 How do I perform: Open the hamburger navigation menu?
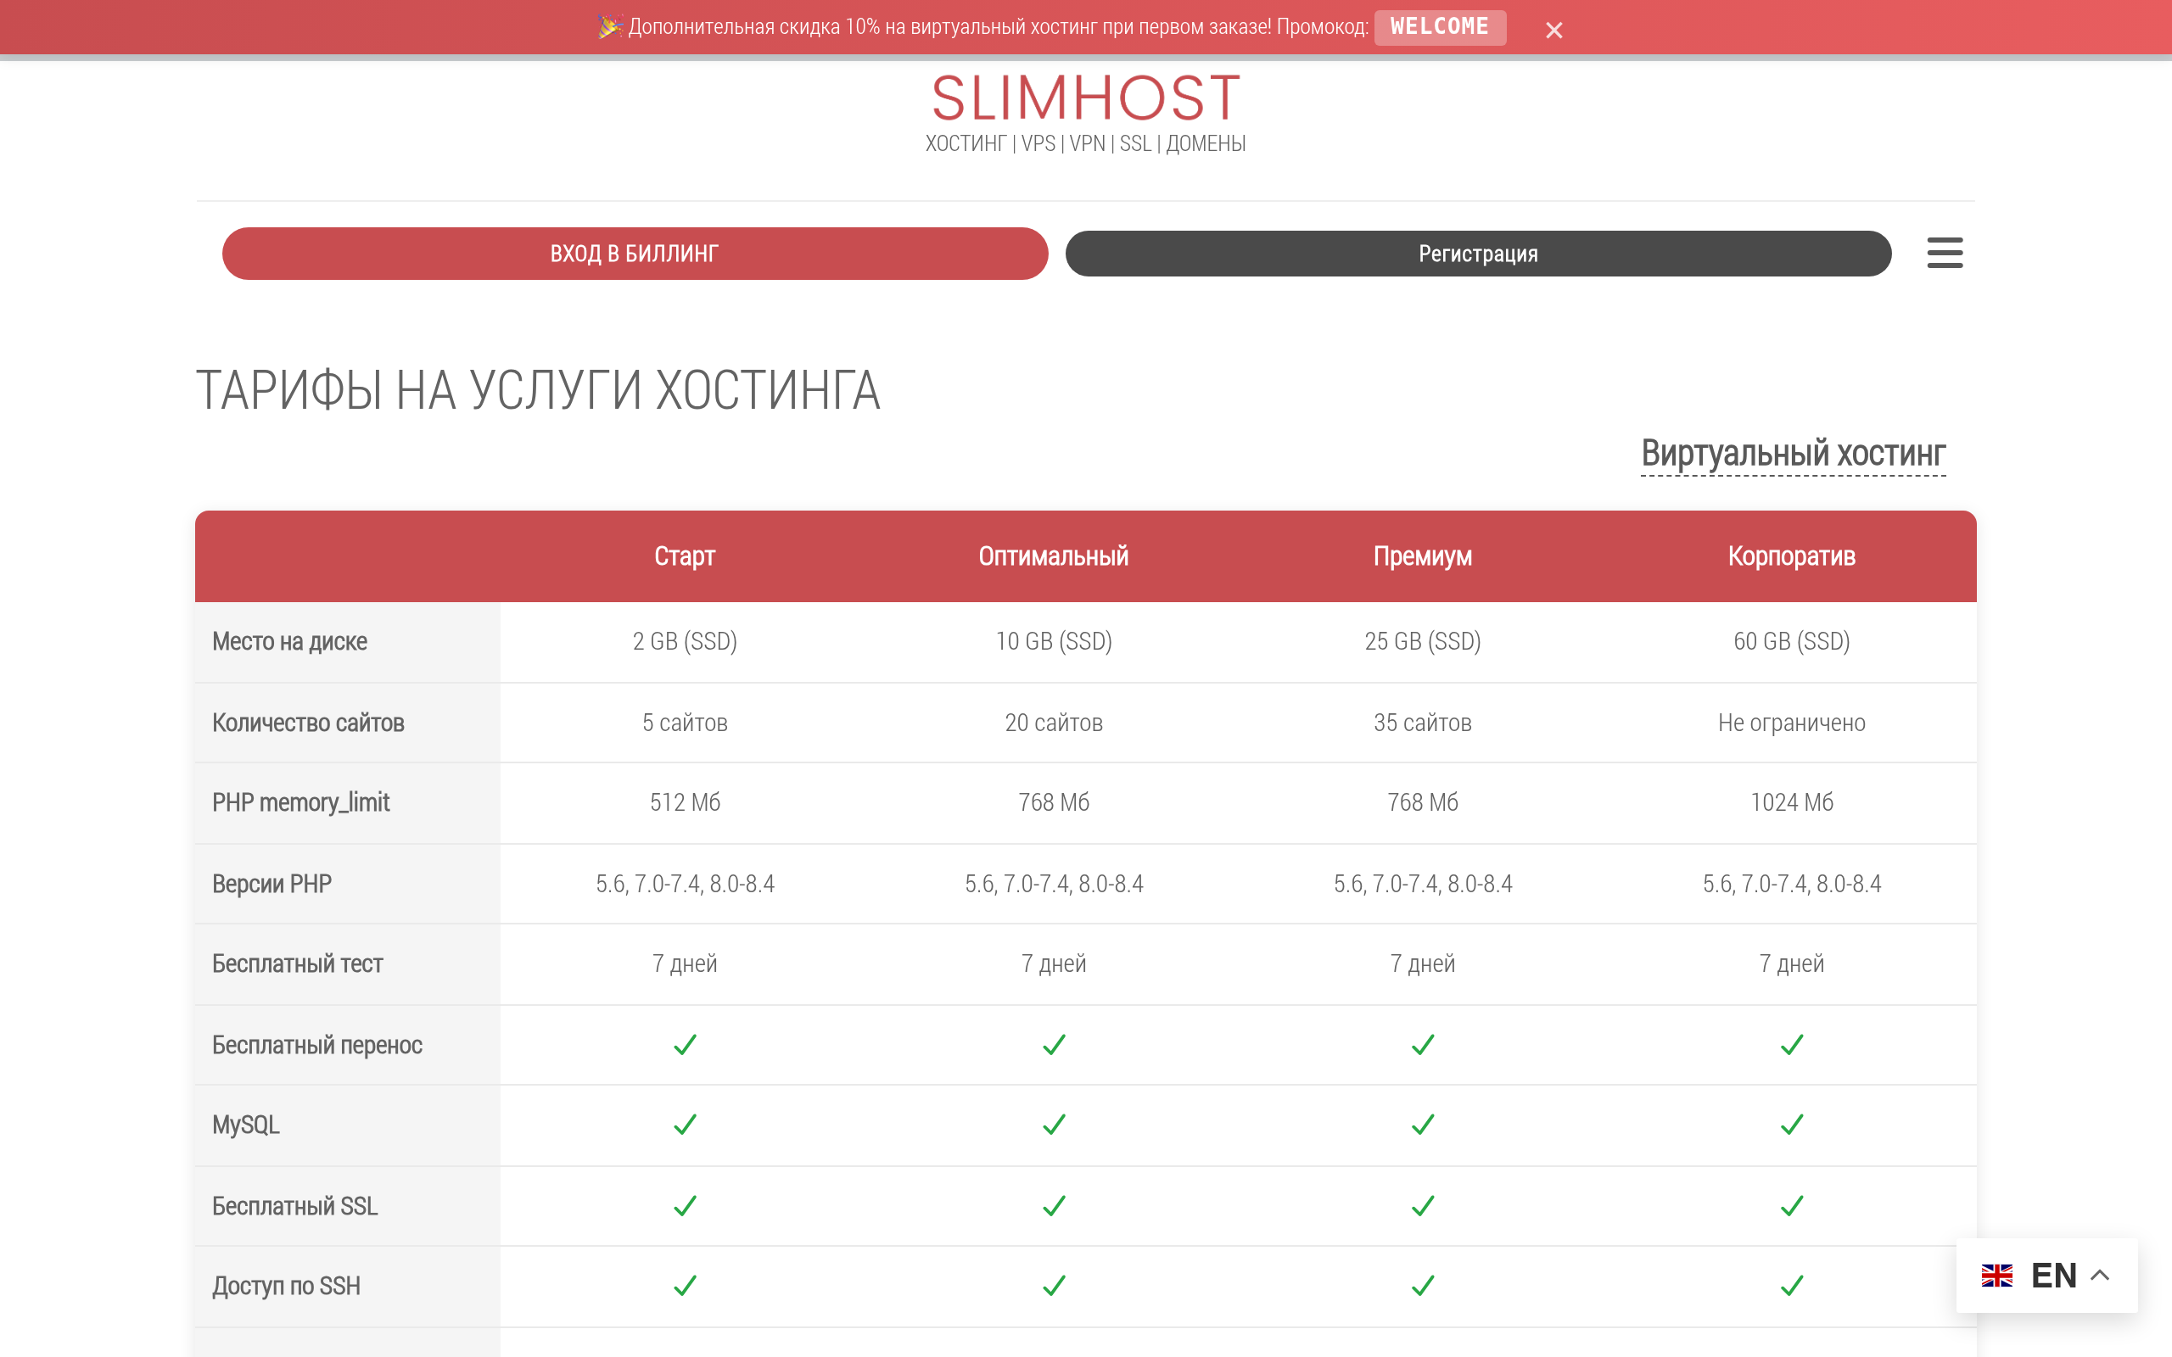(x=1944, y=253)
